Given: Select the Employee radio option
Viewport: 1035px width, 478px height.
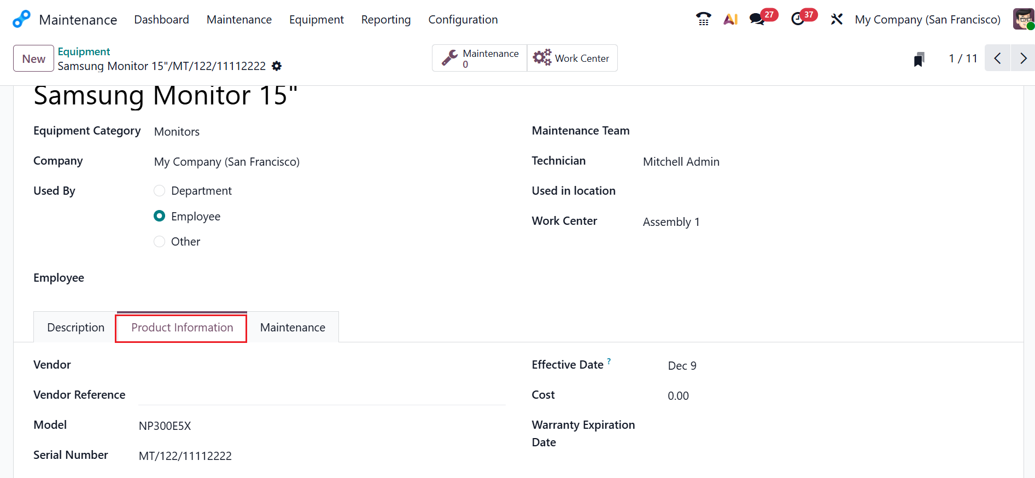Looking at the screenshot, I should (160, 216).
